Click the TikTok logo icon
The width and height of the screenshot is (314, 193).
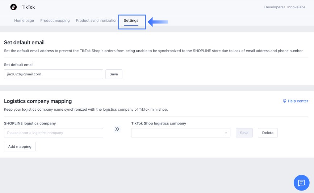[x=13, y=7]
